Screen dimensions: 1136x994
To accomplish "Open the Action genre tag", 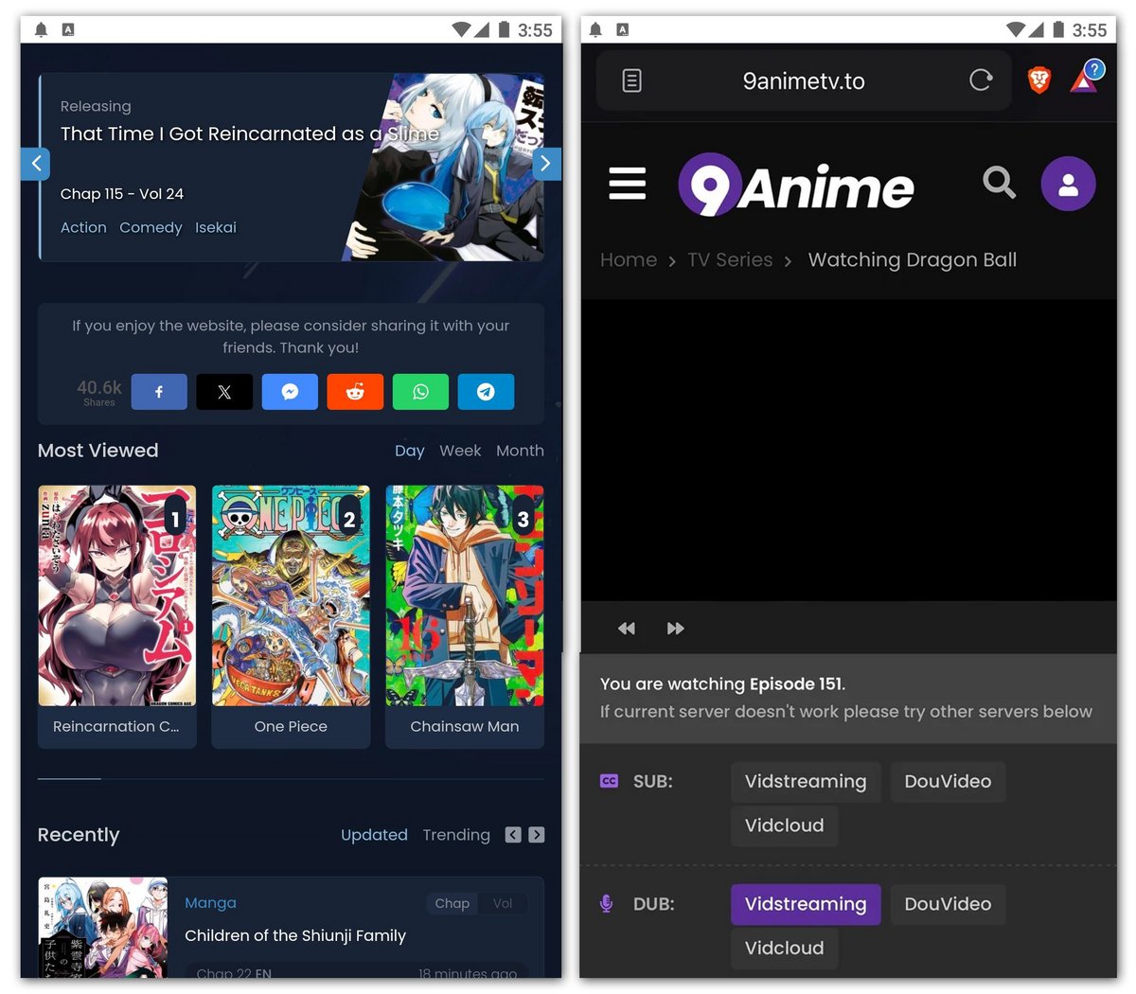I will pos(83,227).
